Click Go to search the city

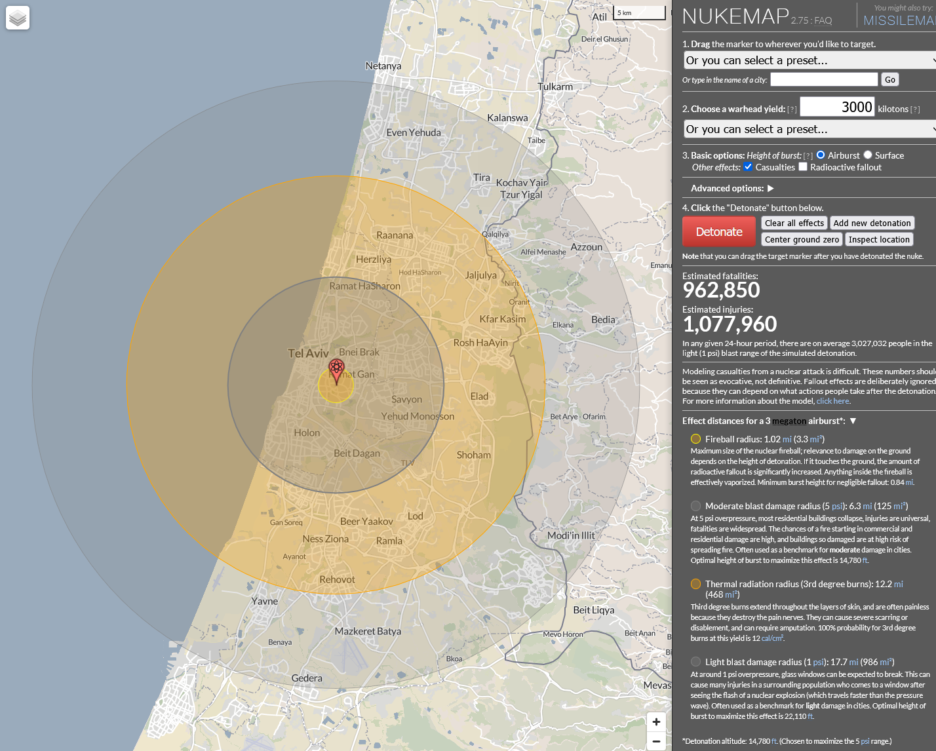(890, 79)
